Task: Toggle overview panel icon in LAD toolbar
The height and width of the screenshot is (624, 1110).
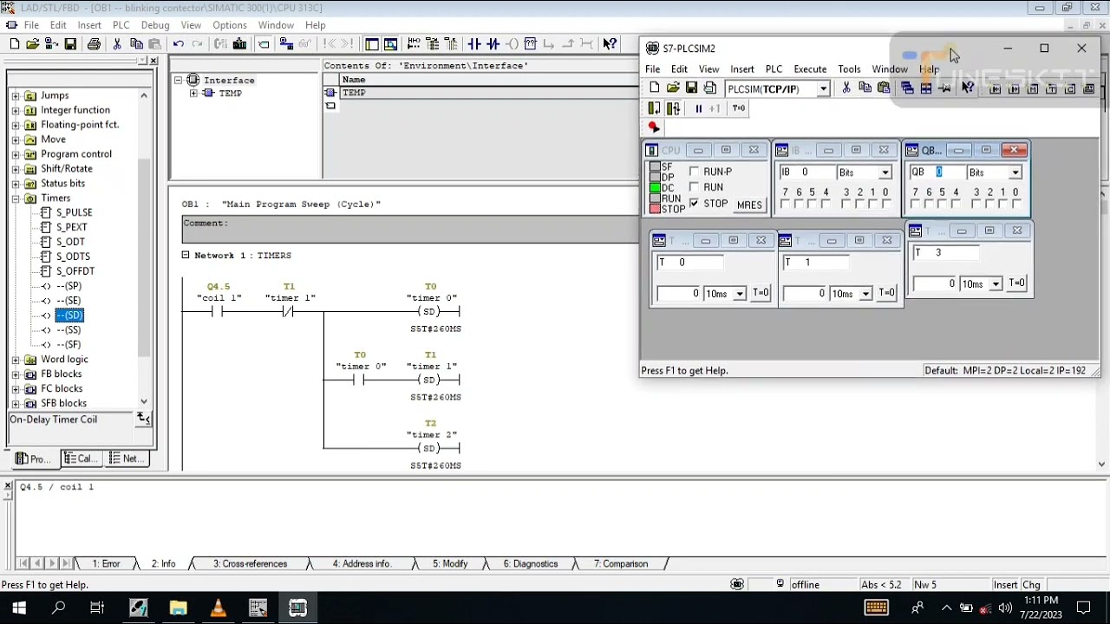Action: click(372, 44)
